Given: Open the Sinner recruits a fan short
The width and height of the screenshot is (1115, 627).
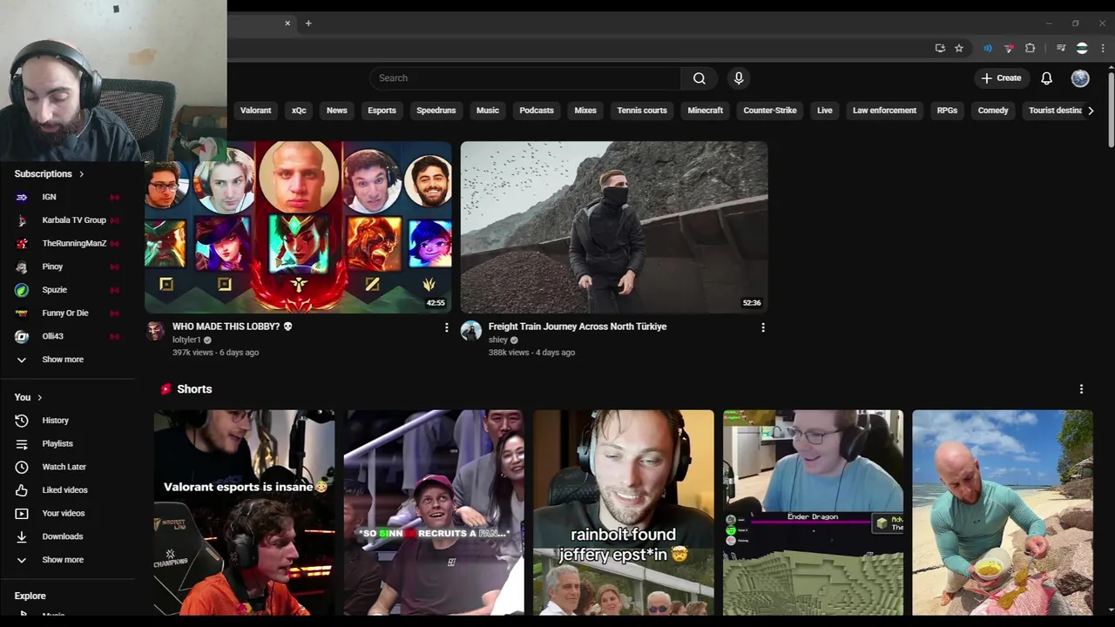Looking at the screenshot, I should pos(434,513).
